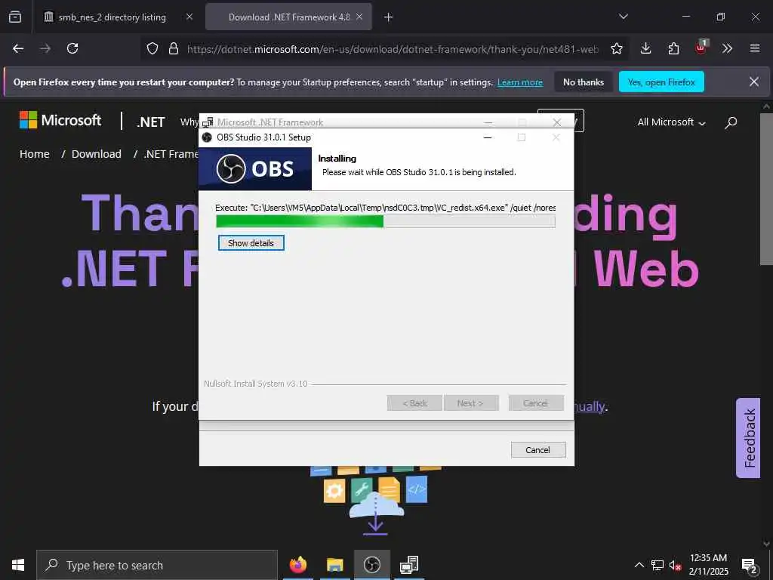The width and height of the screenshot is (773, 580).
Task: Click the uBlock Origin extension icon
Action: point(701,48)
